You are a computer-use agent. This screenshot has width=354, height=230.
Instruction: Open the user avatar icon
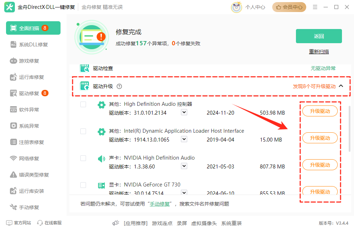click(236, 7)
